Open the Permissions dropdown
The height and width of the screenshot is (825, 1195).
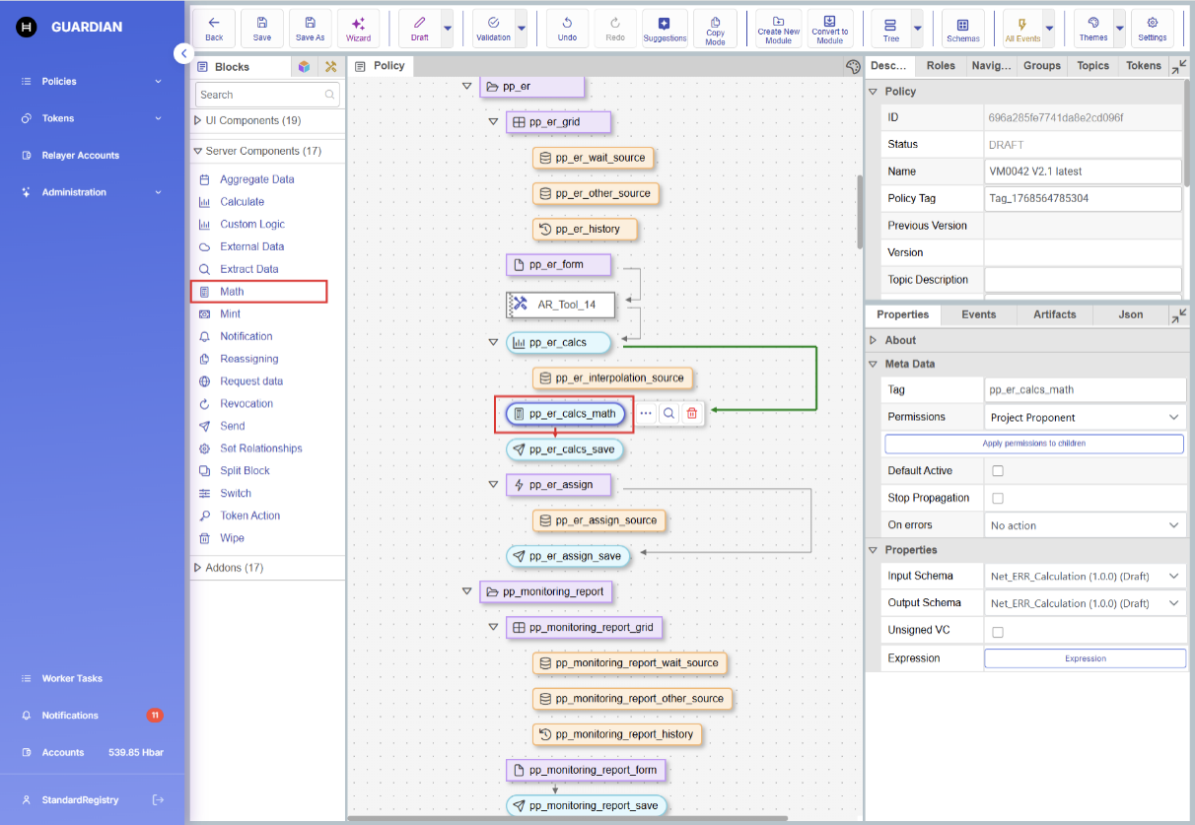1084,418
